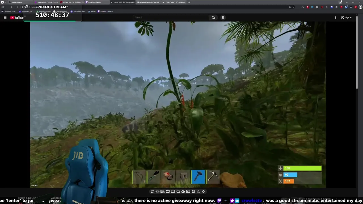Open a new browser tab with plus
This screenshot has height=204, width=363.
coord(189,2)
